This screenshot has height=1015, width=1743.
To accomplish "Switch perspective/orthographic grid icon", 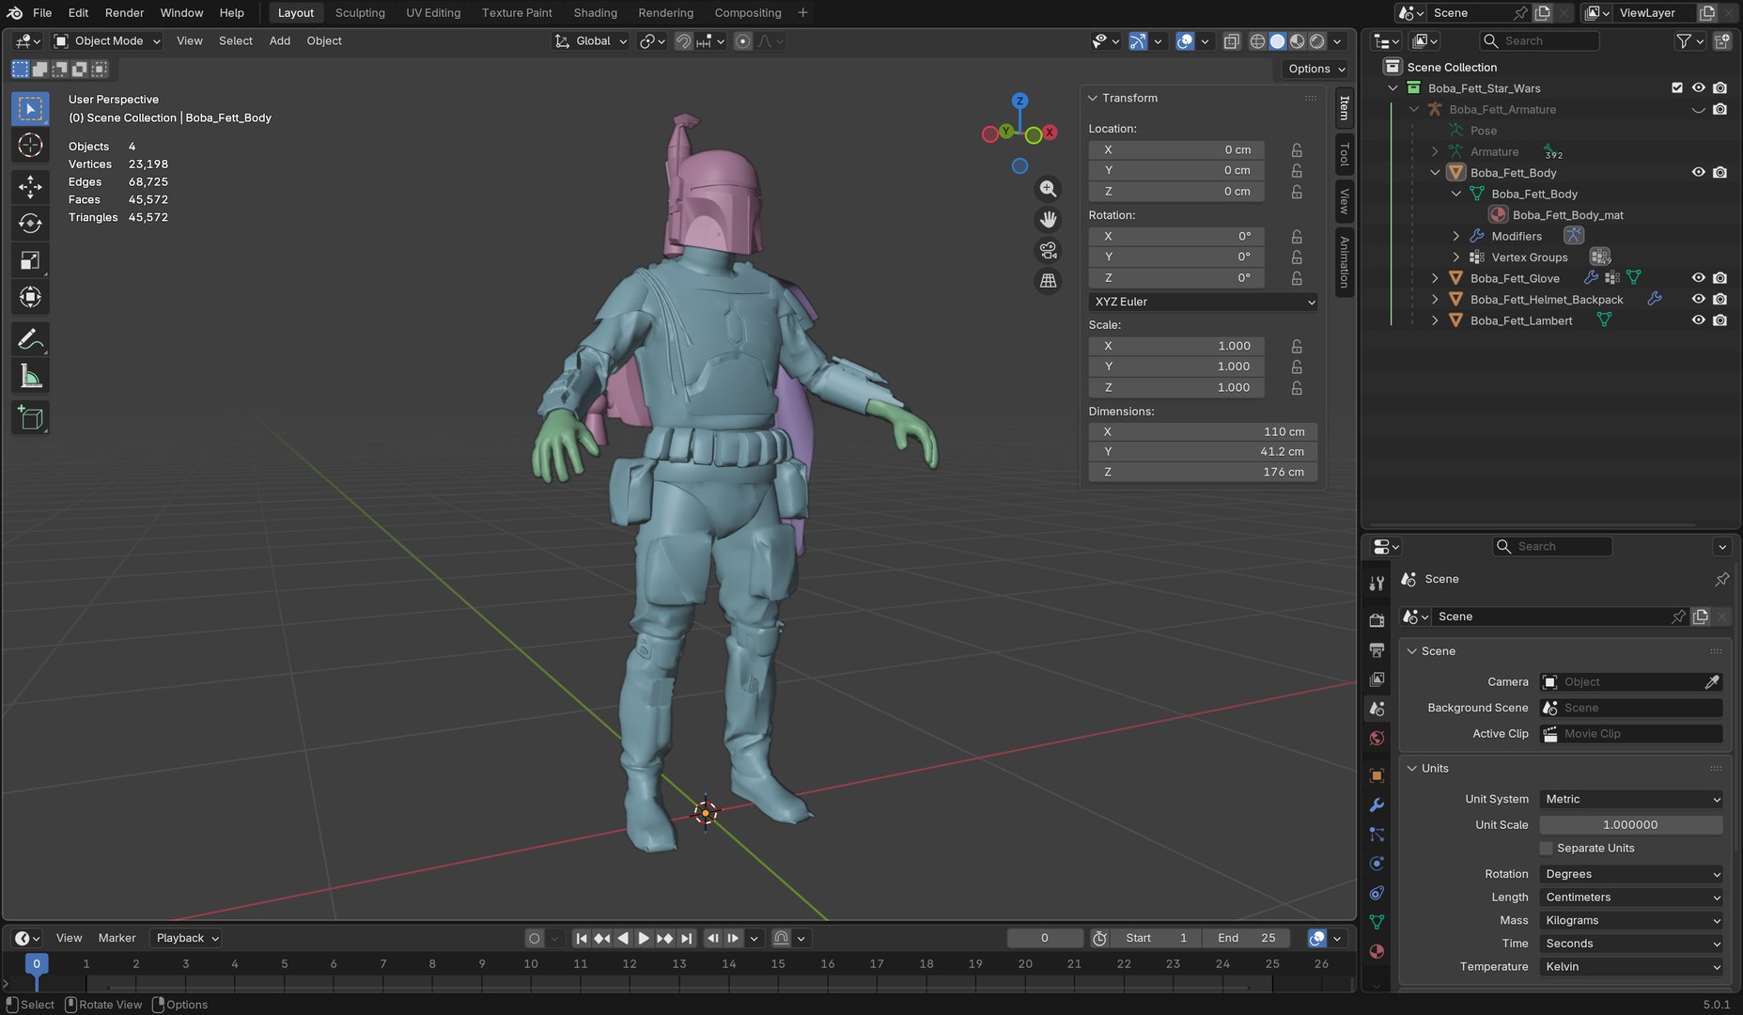I will click(x=1048, y=281).
